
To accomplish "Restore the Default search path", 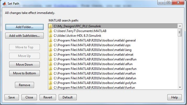I will (x=68, y=97).
